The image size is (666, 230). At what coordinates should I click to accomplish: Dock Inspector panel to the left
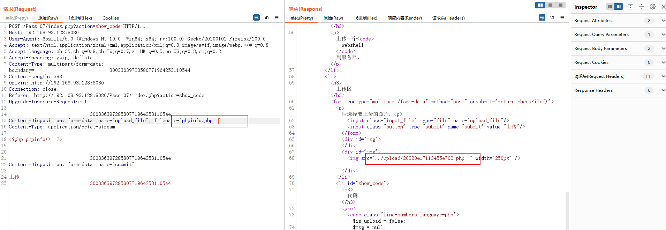click(610, 6)
